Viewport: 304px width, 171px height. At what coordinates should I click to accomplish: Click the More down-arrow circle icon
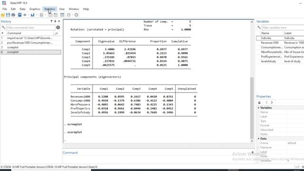pos(68,15)
